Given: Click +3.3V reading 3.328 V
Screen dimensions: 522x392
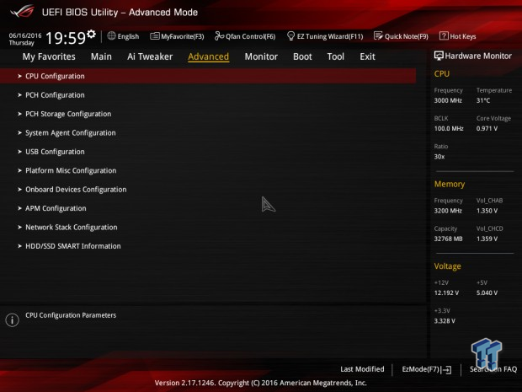Looking at the screenshot, I should (445, 321).
